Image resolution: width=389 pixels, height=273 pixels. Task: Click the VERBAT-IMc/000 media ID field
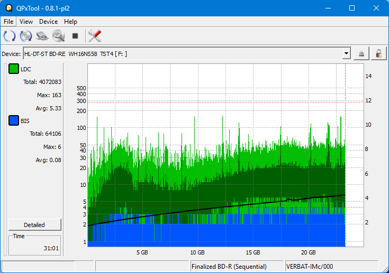(x=331, y=267)
